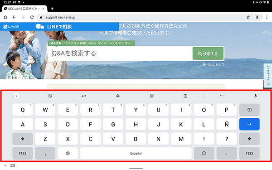Show more keyboard options with the three dots
272x170 pixels.
click(222, 96)
